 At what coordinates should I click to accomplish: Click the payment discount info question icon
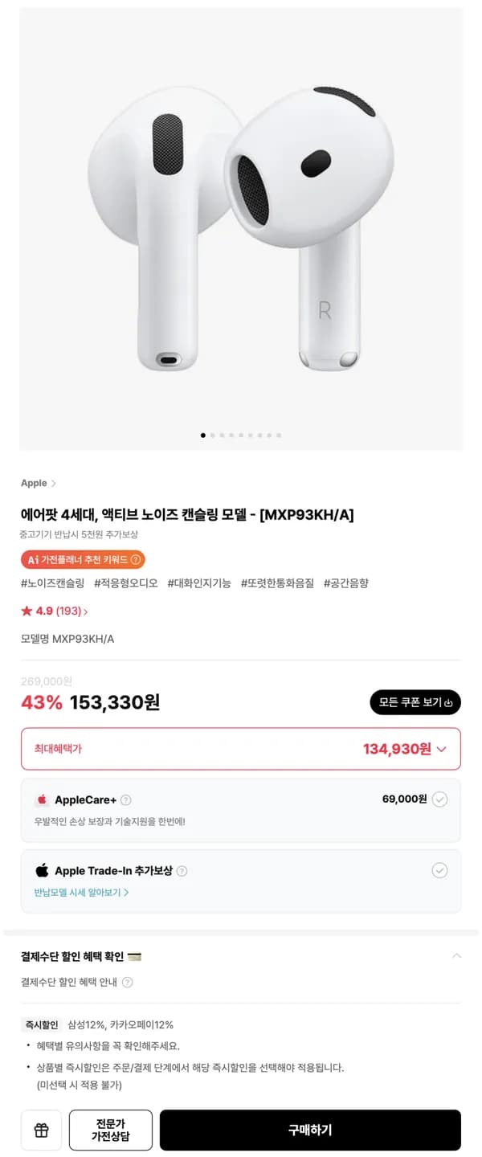click(127, 982)
